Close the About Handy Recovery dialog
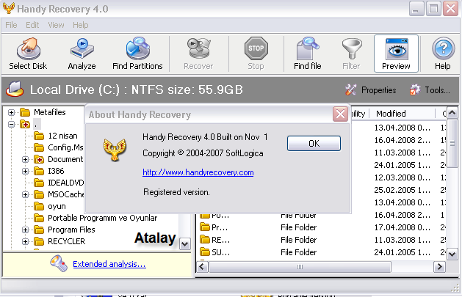The image size is (462, 297). click(340, 114)
